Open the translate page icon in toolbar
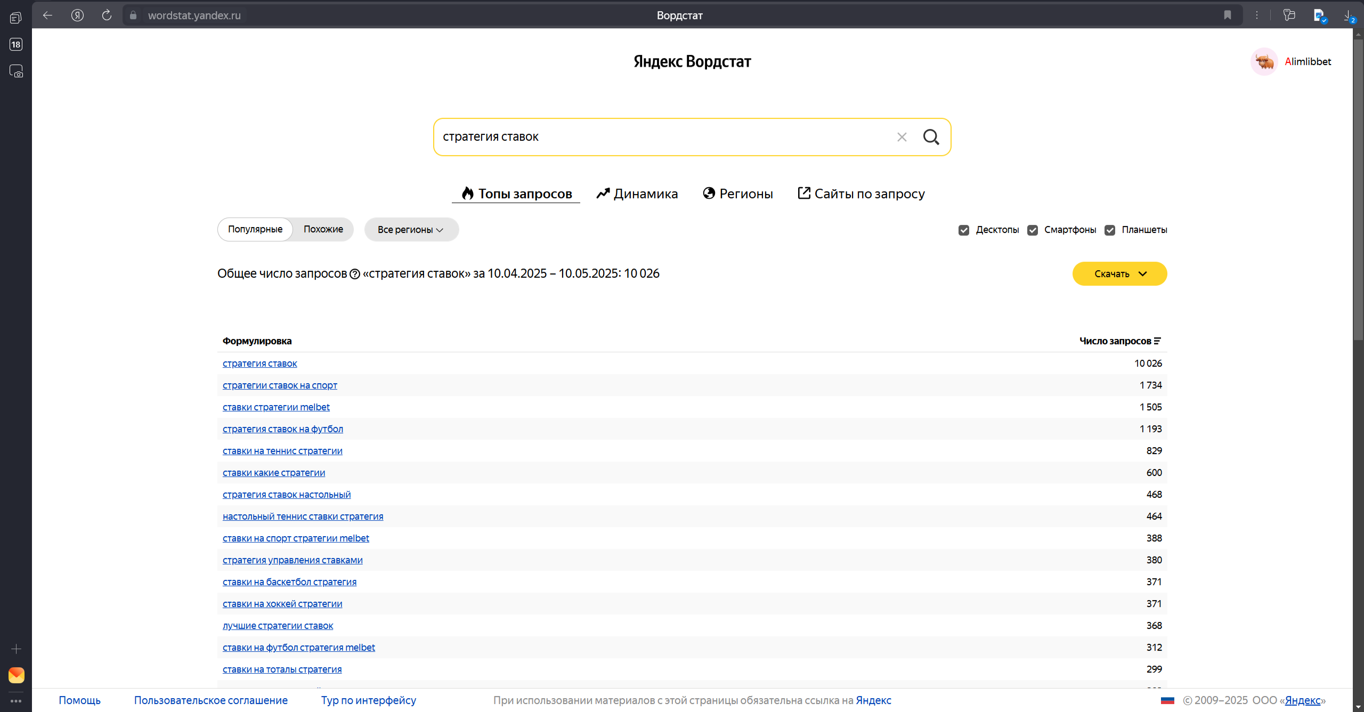This screenshot has width=1364, height=712. (x=1289, y=15)
